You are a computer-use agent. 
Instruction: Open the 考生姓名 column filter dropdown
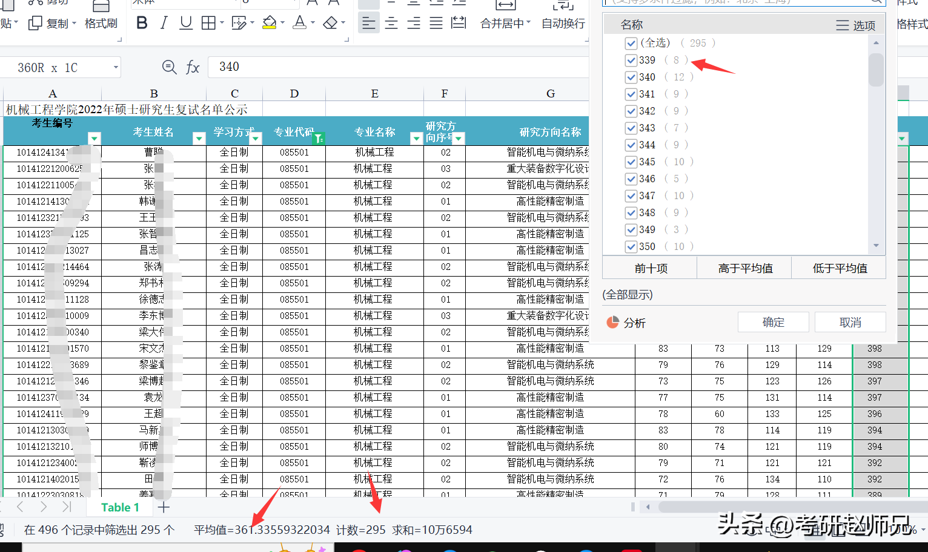[x=199, y=139]
